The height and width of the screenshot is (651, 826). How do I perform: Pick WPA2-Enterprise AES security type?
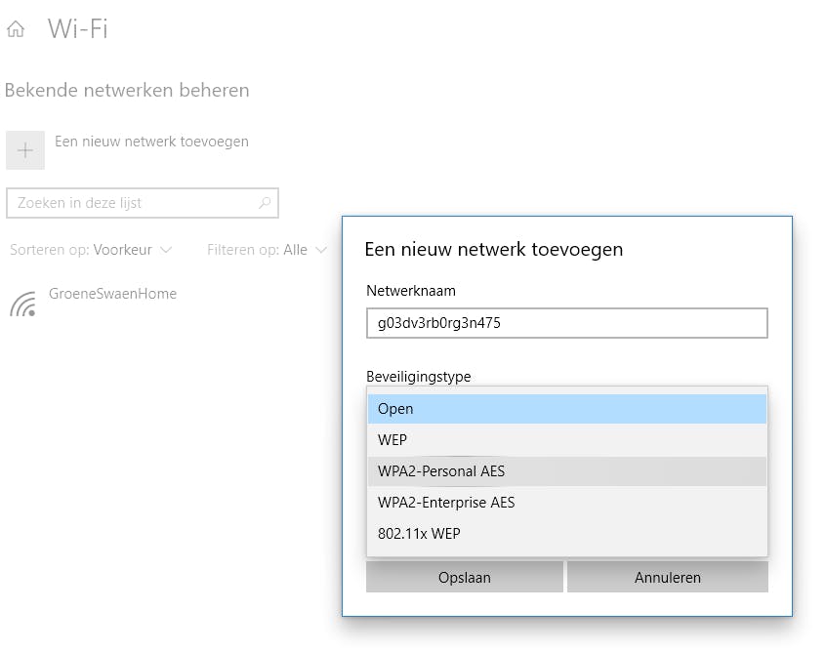566,503
